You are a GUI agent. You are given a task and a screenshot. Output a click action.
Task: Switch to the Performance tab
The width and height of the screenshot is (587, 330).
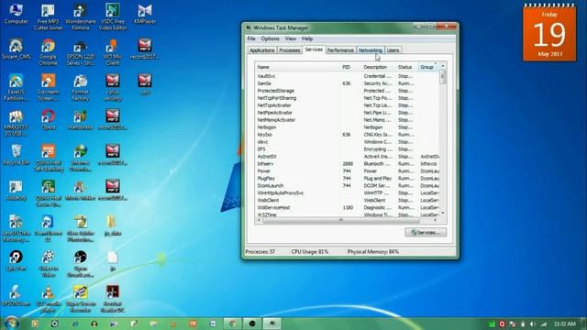[340, 50]
